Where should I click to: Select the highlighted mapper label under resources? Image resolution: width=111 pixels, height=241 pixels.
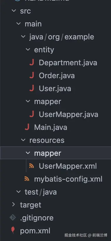pyautogui.click(x=48, y=153)
